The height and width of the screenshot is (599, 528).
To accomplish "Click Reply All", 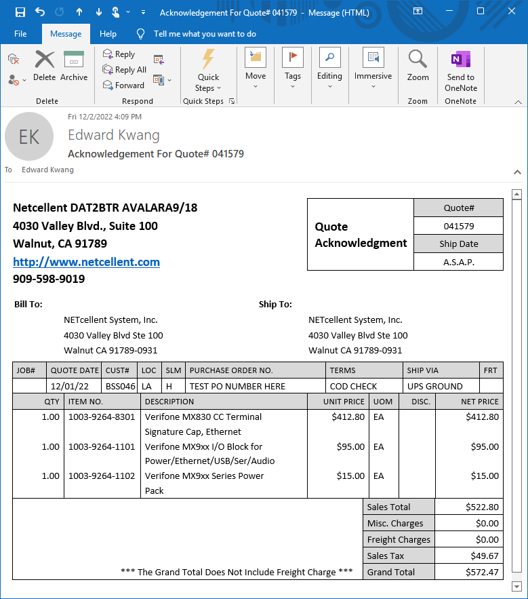I will tap(125, 69).
